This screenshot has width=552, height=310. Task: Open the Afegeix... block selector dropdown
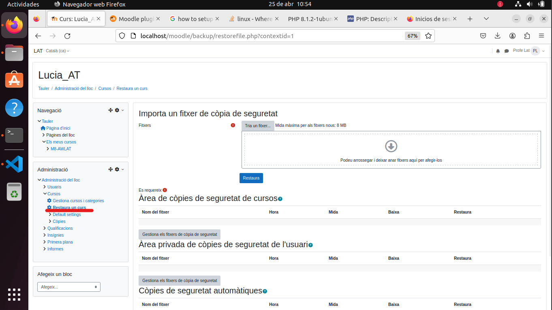coord(68,286)
